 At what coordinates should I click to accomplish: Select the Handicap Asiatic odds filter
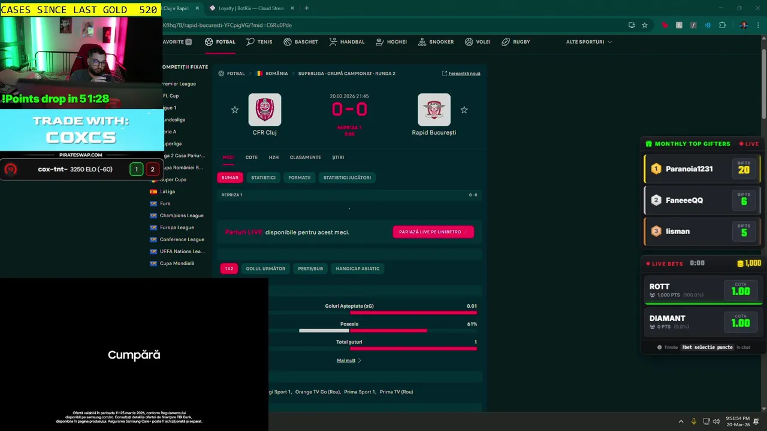(357, 269)
